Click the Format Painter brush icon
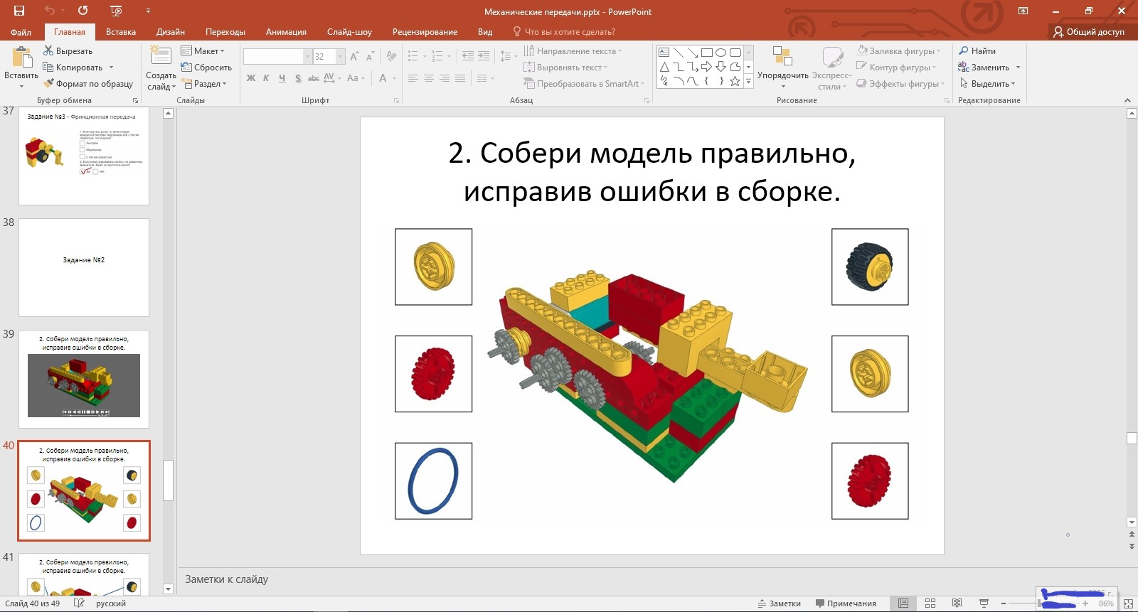Viewport: 1138px width, 612px height. [x=48, y=84]
